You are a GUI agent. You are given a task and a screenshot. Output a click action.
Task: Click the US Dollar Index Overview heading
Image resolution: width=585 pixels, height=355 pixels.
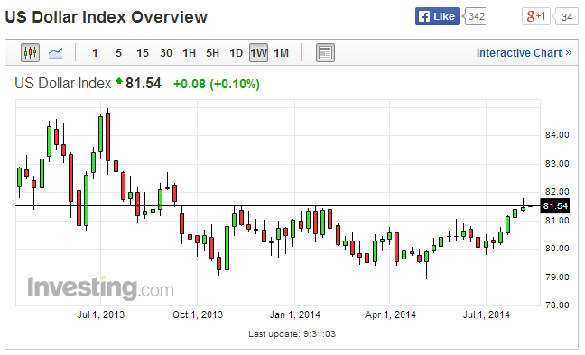[x=107, y=17]
